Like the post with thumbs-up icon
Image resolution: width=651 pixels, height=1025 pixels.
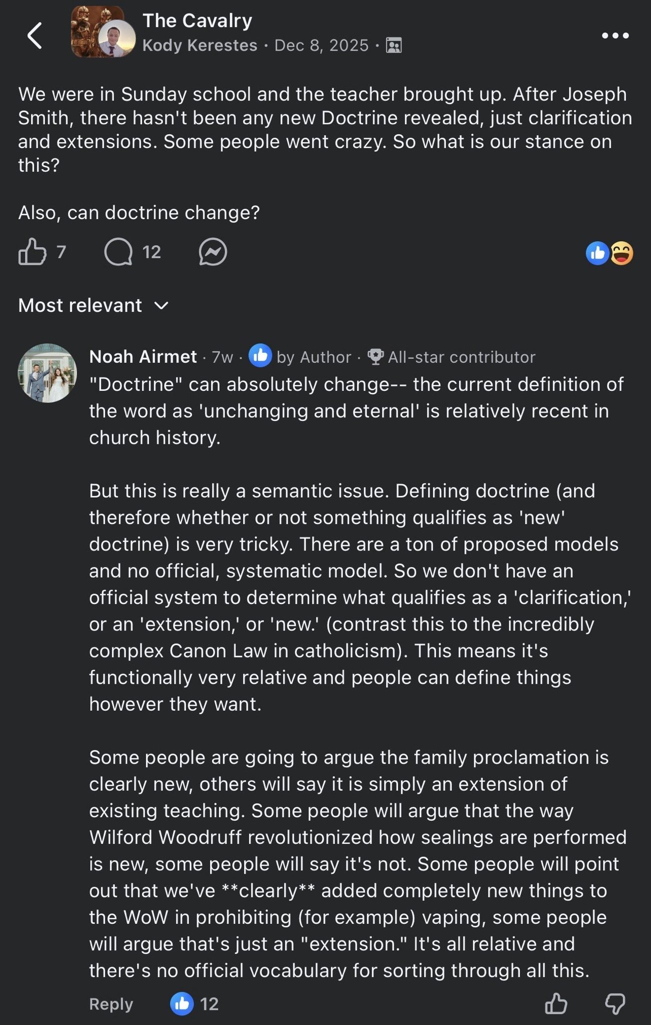32,251
